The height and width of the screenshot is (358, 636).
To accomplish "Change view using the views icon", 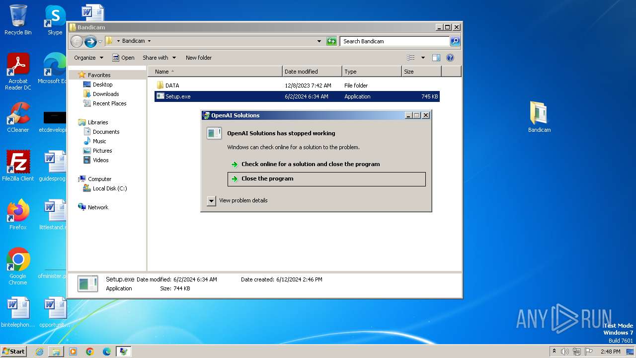I will pyautogui.click(x=411, y=58).
